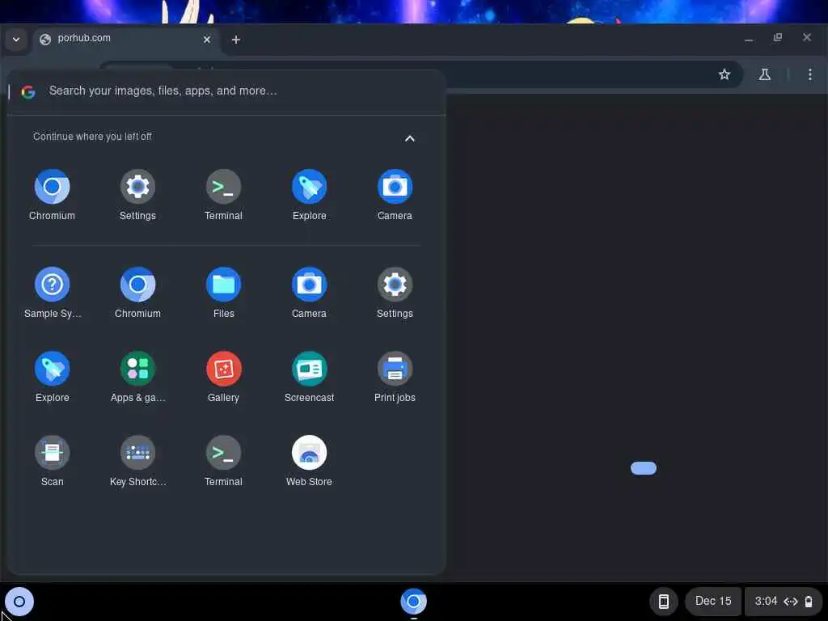828x621 pixels.
Task: Bookmark this page with the star icon
Action: click(724, 74)
